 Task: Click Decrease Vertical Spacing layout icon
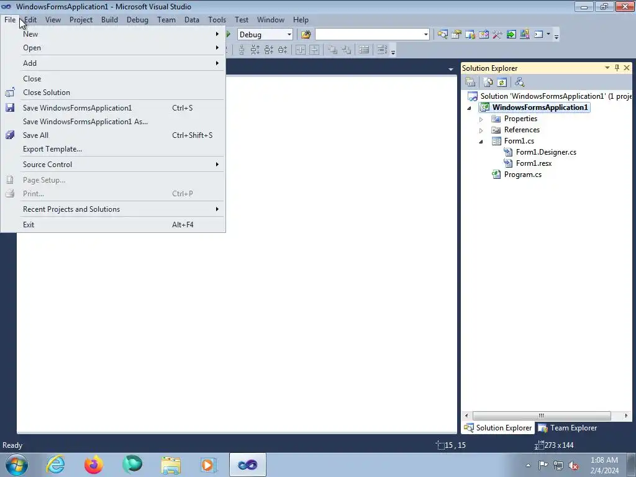[x=269, y=50]
